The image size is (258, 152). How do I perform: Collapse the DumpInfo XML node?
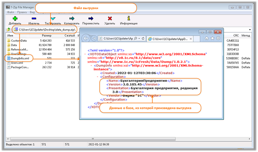(91, 66)
